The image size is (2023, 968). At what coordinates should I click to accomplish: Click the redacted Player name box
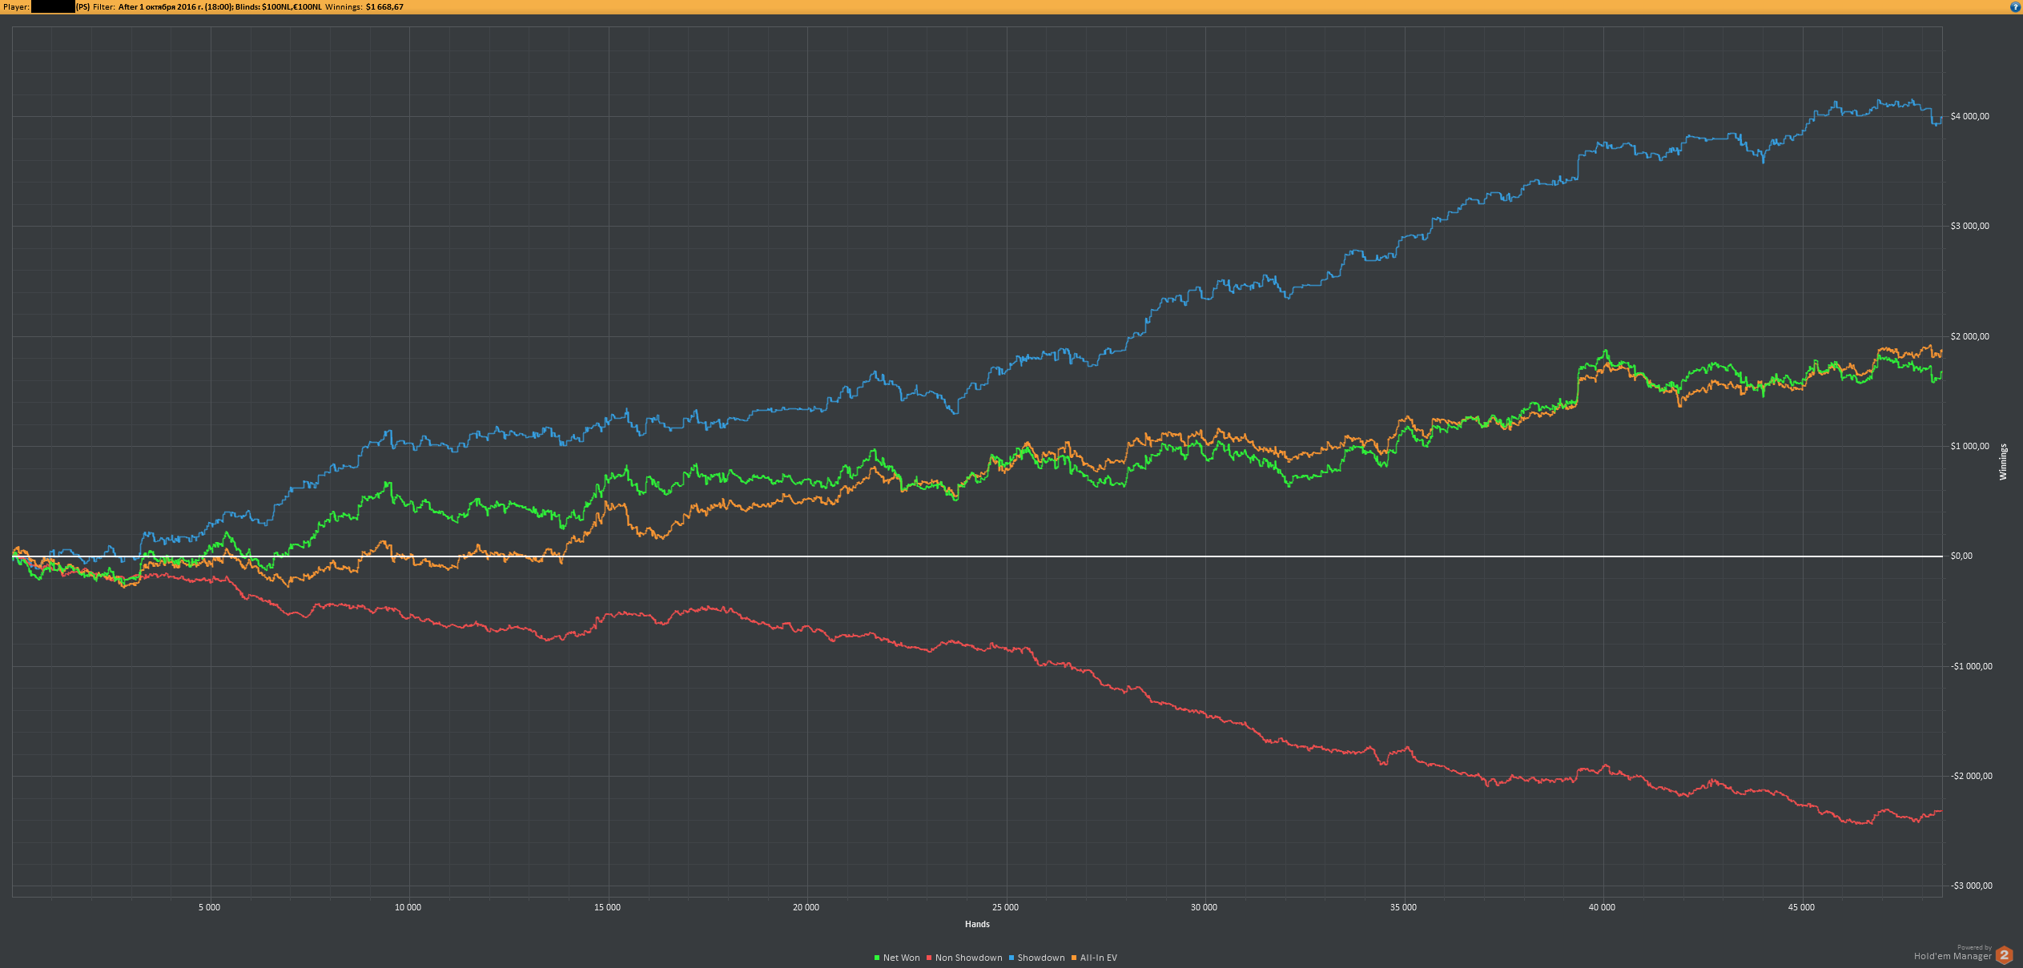point(53,6)
